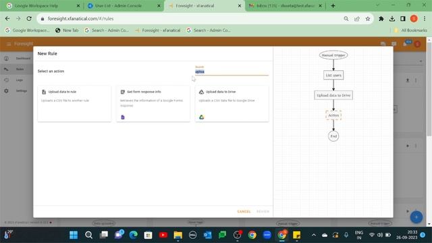This screenshot has width=432, height=243.
Task: Bookmark this page with the star icon
Action: pyautogui.click(x=368, y=19)
